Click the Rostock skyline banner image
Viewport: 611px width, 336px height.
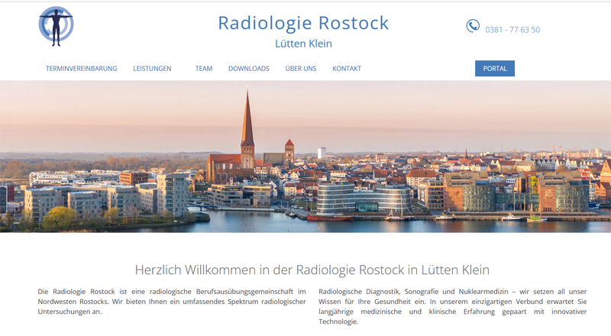[305, 157]
